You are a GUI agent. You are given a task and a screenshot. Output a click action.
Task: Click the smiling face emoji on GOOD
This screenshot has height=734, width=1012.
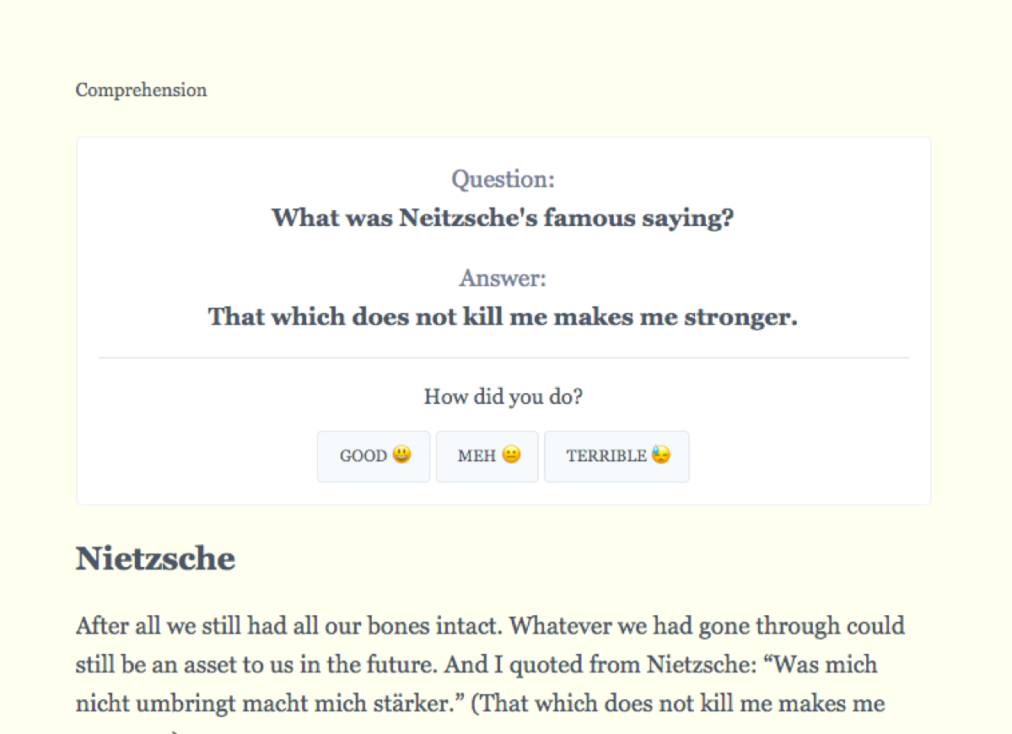pyautogui.click(x=401, y=455)
